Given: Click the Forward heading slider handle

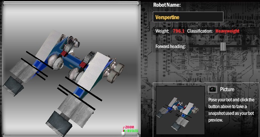Looking at the screenshot, I should tap(223, 47).
